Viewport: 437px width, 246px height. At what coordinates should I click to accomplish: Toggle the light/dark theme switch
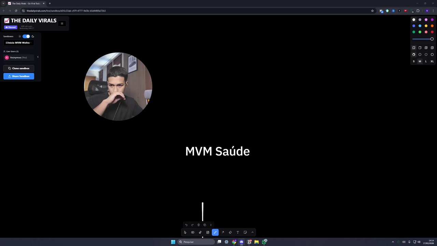click(26, 36)
